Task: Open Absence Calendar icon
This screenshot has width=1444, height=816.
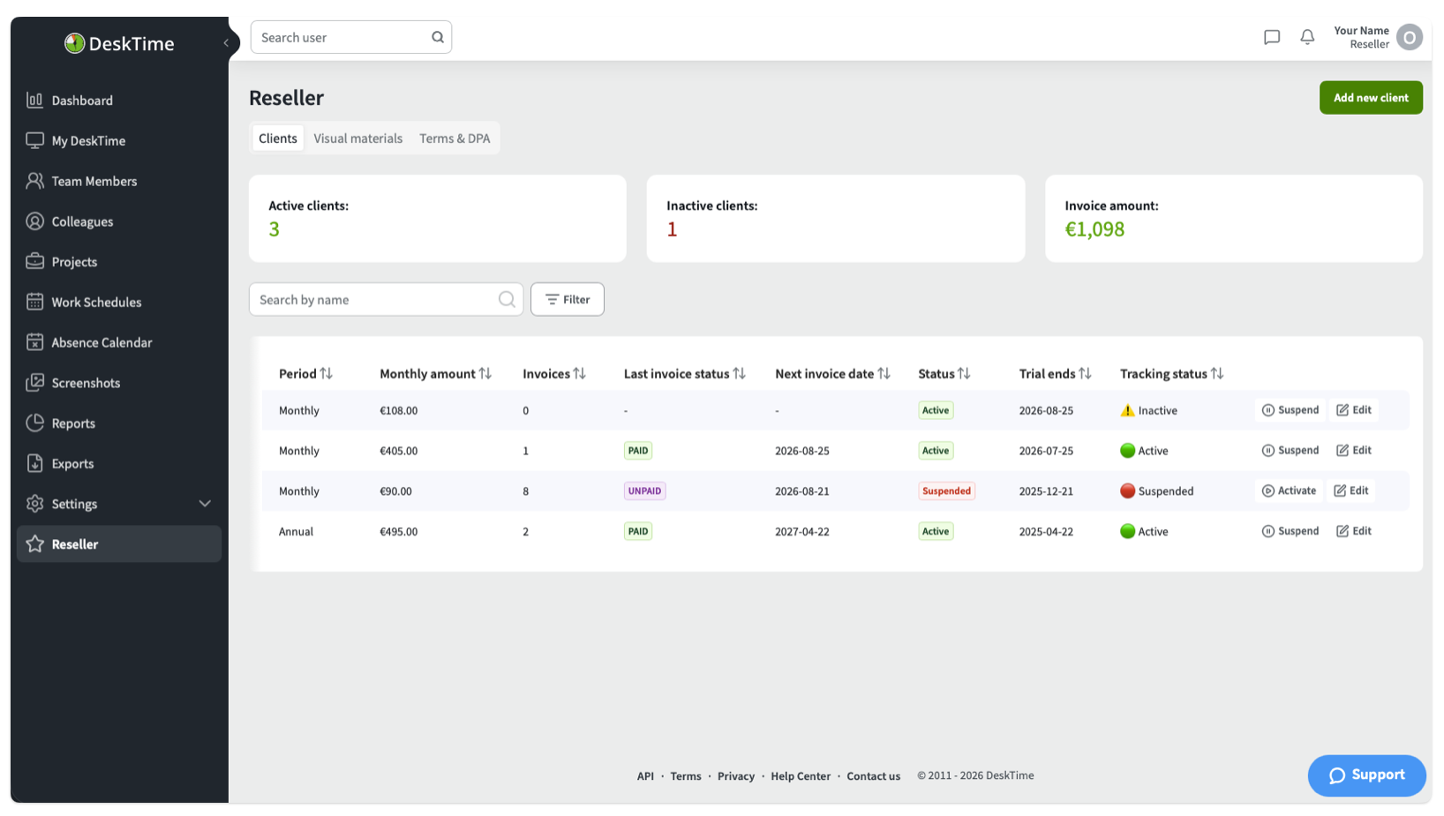Action: pos(34,342)
